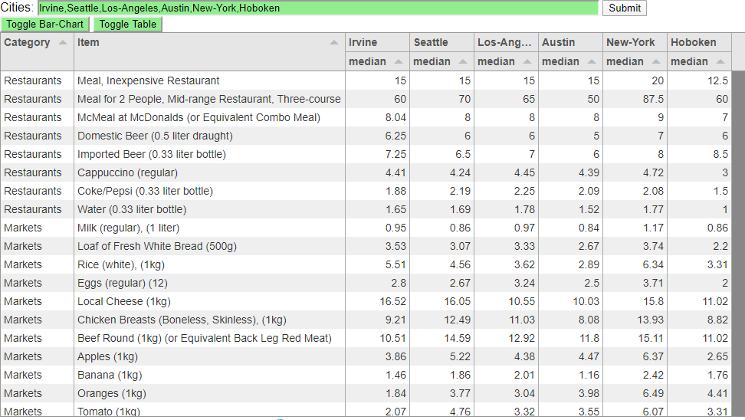Click Seattle value 12.49
The image size is (745, 420).
457,320
